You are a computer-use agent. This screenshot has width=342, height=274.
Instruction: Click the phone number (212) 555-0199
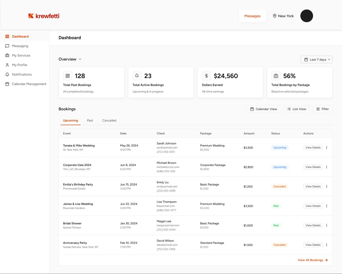(x=166, y=191)
